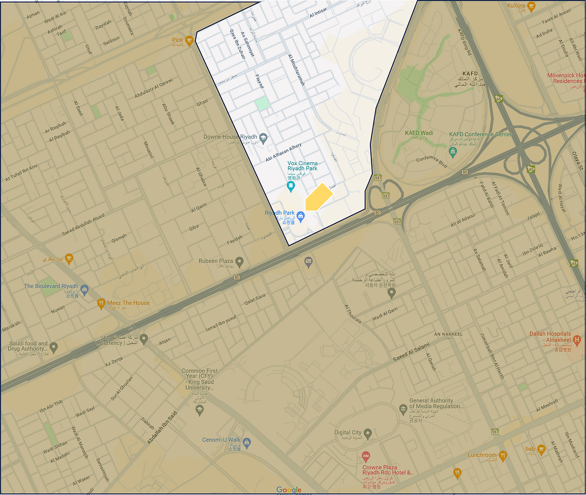The width and height of the screenshot is (586, 495).
Task: Click the Rubeen Plaza text label
Action: (216, 261)
